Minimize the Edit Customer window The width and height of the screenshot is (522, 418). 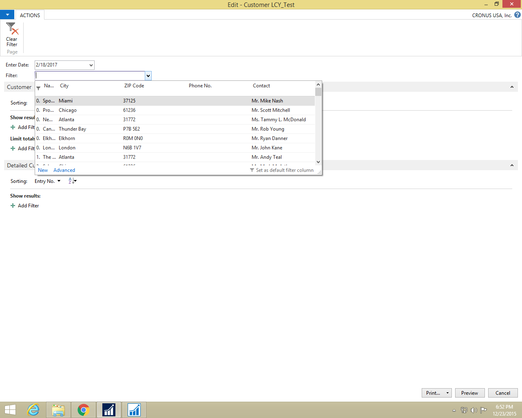(486, 4)
